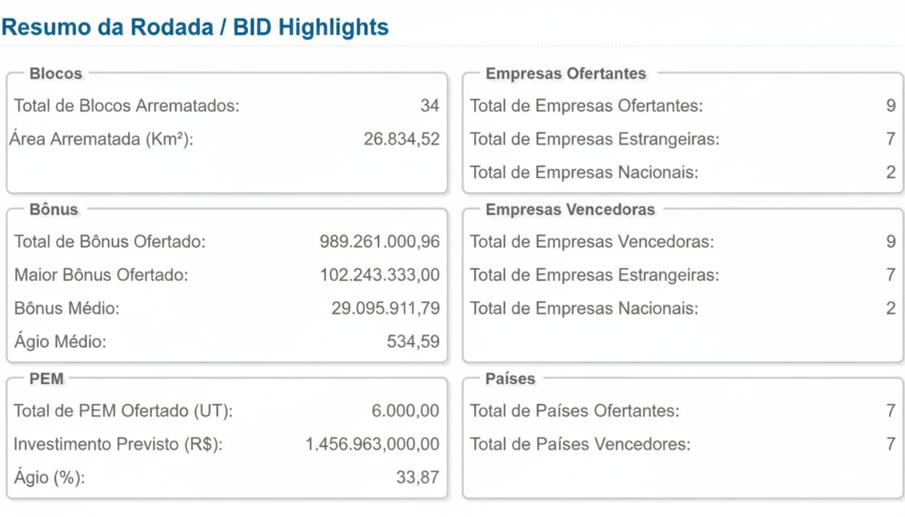Click the Área Arrematada (Km²) label
905x517 pixels.
[102, 139]
